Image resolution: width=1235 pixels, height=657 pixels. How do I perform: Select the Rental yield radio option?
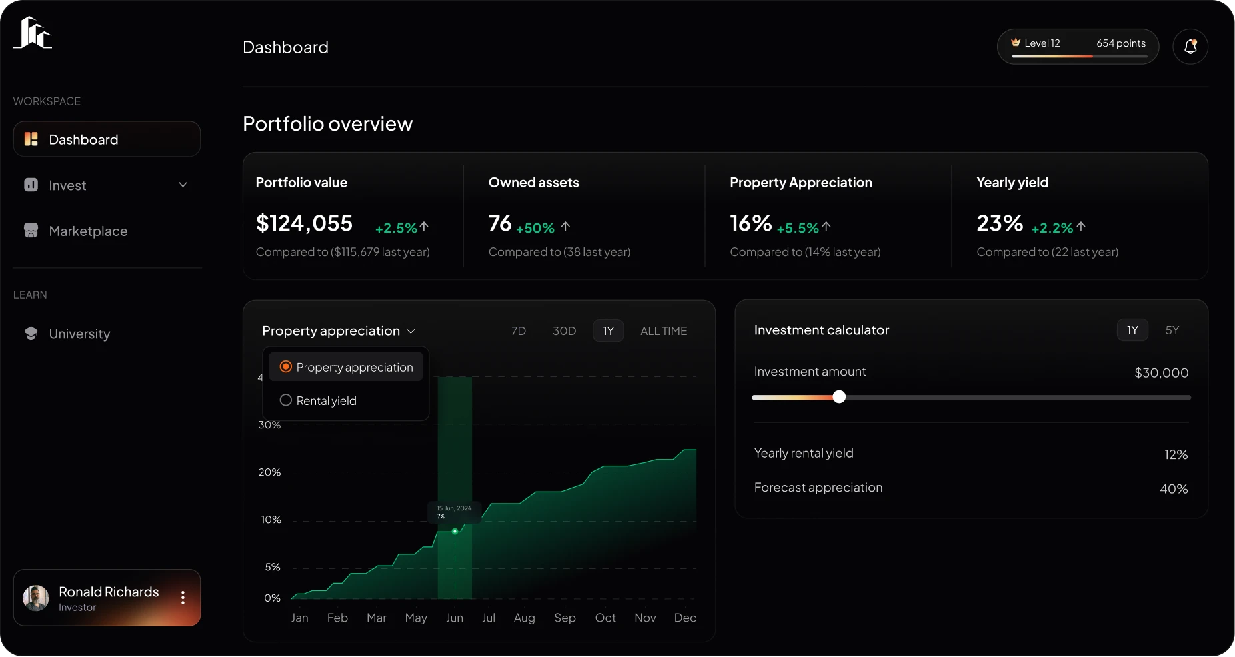point(285,400)
